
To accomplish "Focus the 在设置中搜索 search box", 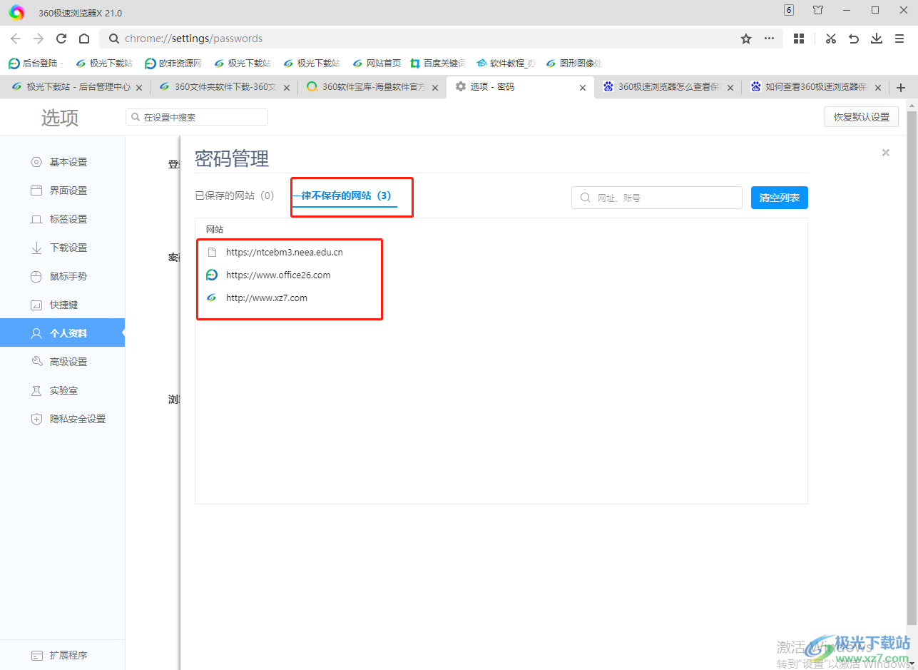I will pyautogui.click(x=197, y=117).
